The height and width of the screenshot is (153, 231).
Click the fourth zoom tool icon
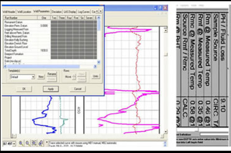pyautogui.click(x=41, y=143)
